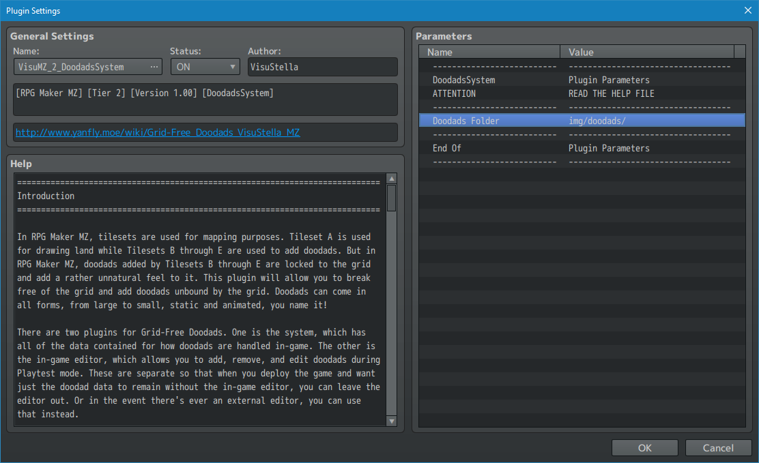Click the OK button
Viewport: 759px width, 463px height.
(644, 448)
